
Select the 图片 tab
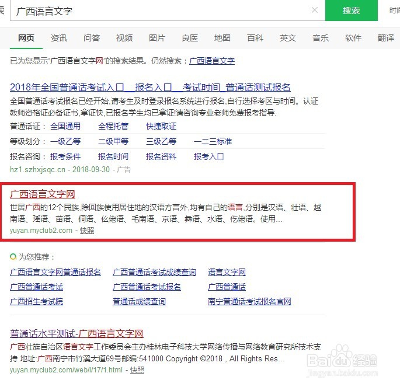157,38
